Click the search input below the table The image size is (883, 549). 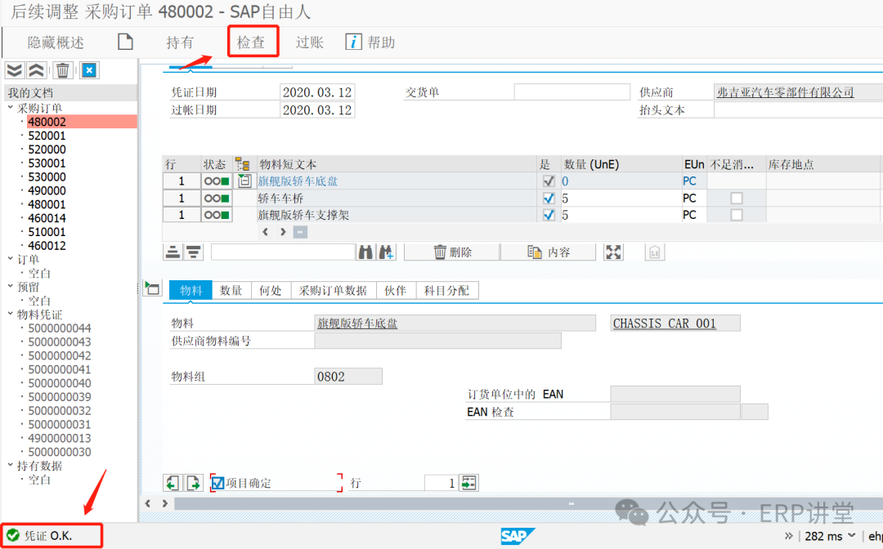click(283, 252)
